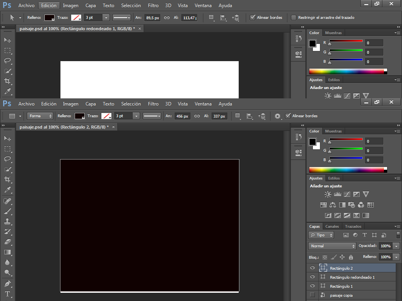
Task: Select the Crop tool in lower window
Action: click(7, 180)
